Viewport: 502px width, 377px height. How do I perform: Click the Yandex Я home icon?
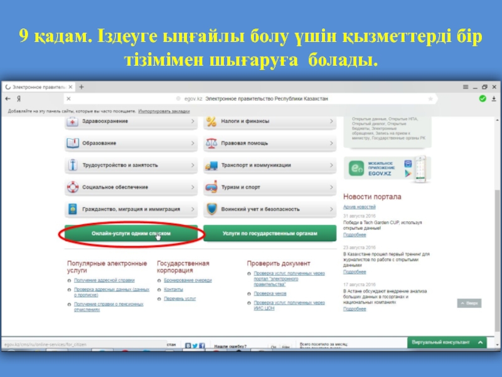point(19,99)
